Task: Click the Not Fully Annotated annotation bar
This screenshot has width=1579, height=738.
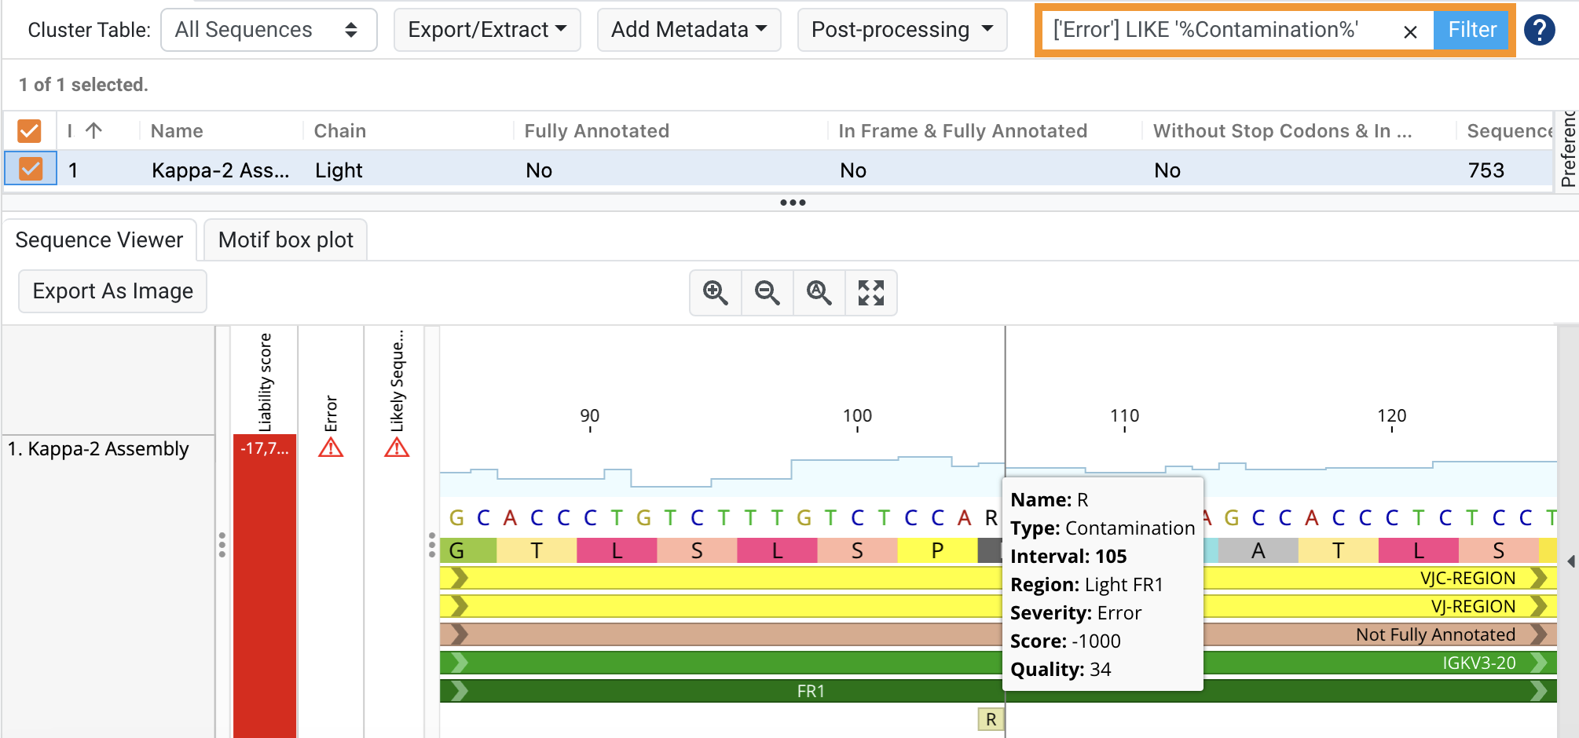Action: point(998,634)
